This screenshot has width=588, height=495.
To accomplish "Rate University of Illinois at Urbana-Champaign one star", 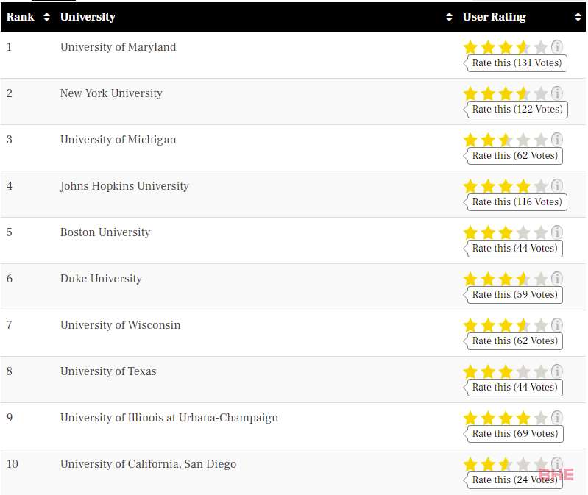I will (470, 419).
